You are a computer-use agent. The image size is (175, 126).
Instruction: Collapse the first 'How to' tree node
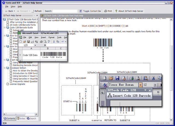5,36
